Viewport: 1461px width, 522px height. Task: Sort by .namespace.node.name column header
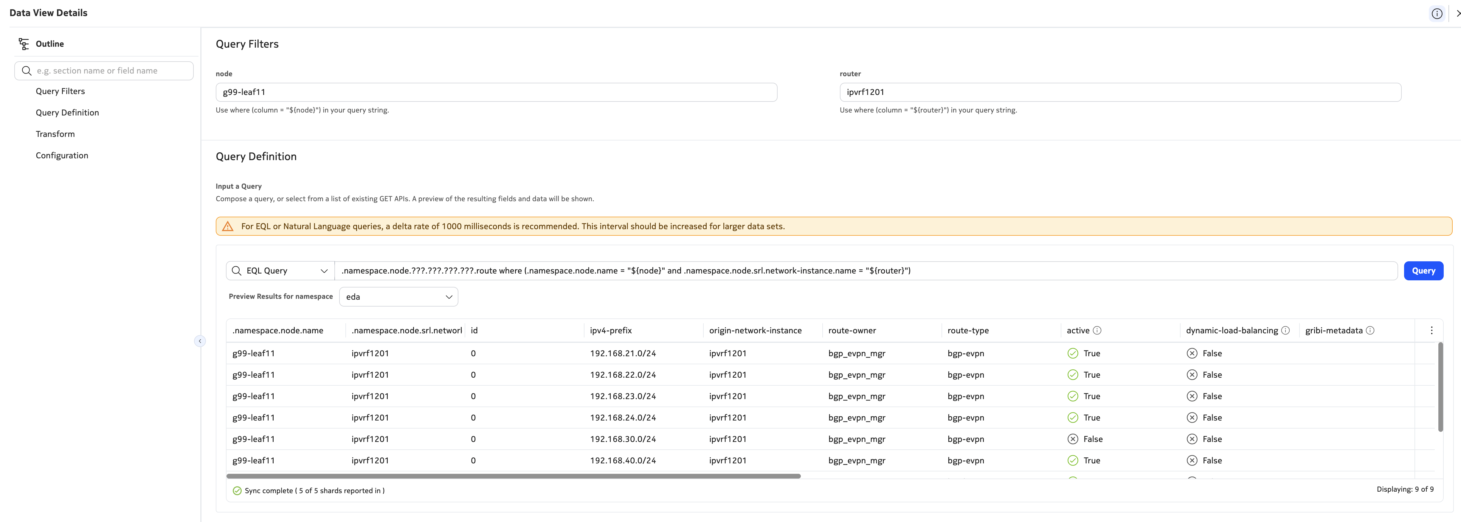[277, 331]
